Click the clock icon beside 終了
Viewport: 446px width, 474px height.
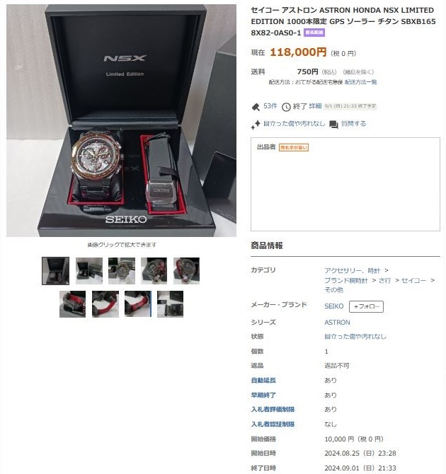(x=286, y=107)
